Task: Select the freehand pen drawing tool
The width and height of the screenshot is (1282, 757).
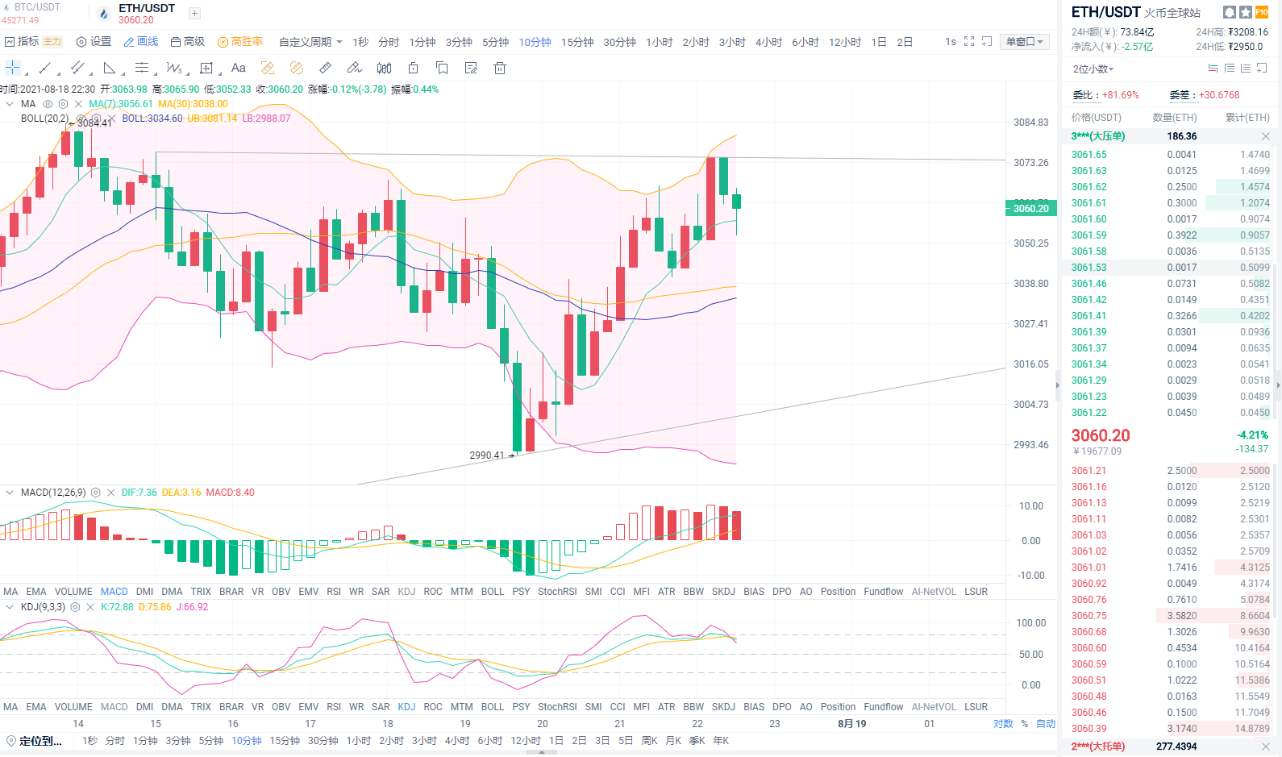Action: tap(355, 68)
